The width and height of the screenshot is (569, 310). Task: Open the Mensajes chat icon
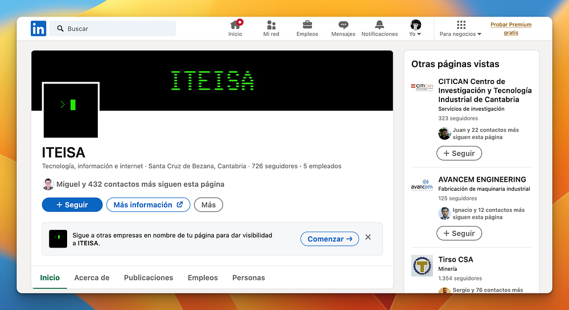[343, 24]
